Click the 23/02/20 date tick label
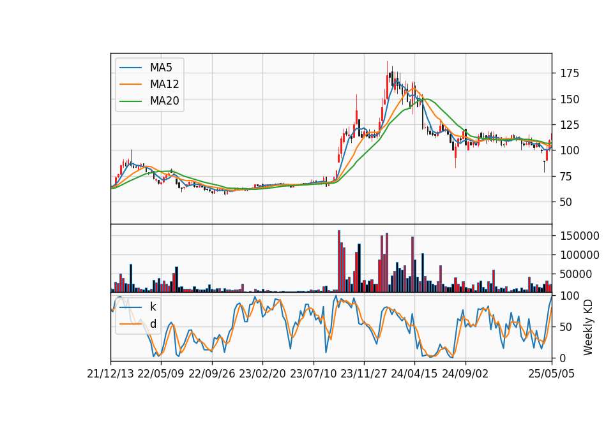613x440 pixels. (262, 374)
